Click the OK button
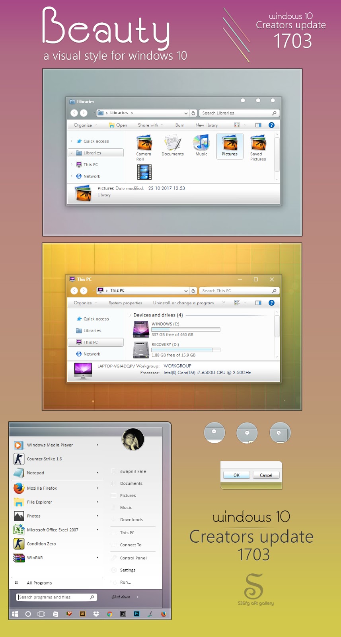 tap(236, 475)
